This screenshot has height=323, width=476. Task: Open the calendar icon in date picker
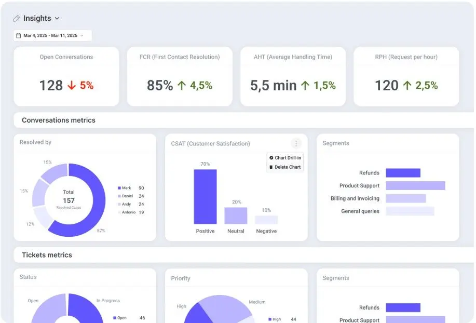(19, 35)
